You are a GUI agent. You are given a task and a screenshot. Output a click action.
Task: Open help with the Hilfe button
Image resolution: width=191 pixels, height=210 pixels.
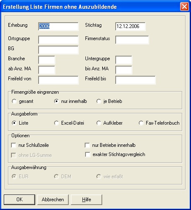point(86,200)
